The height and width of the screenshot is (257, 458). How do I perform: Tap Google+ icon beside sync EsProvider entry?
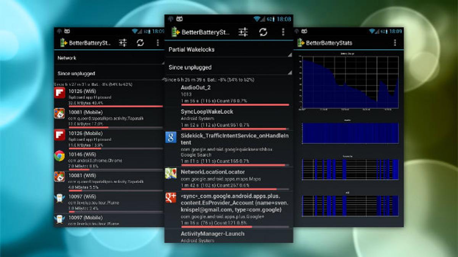click(x=171, y=198)
